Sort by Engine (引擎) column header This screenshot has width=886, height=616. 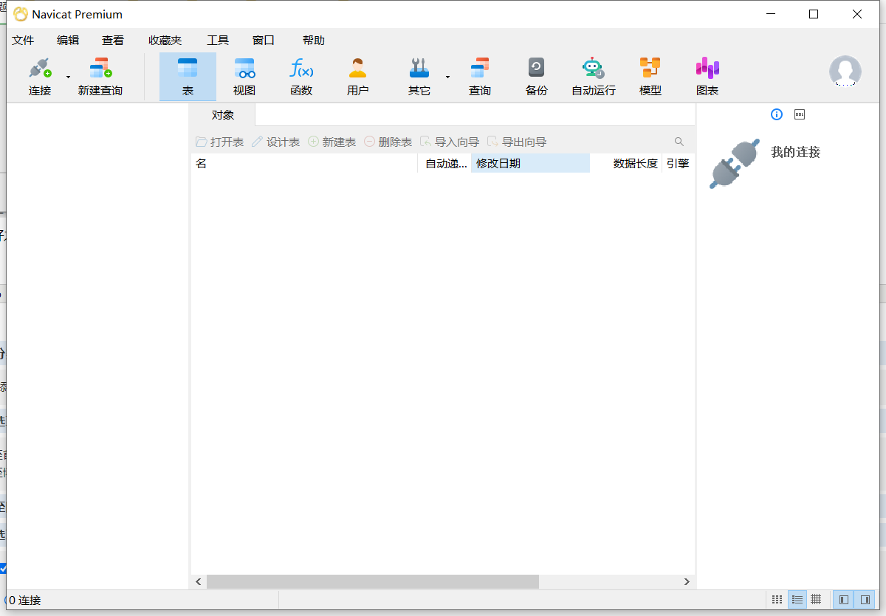[678, 164]
